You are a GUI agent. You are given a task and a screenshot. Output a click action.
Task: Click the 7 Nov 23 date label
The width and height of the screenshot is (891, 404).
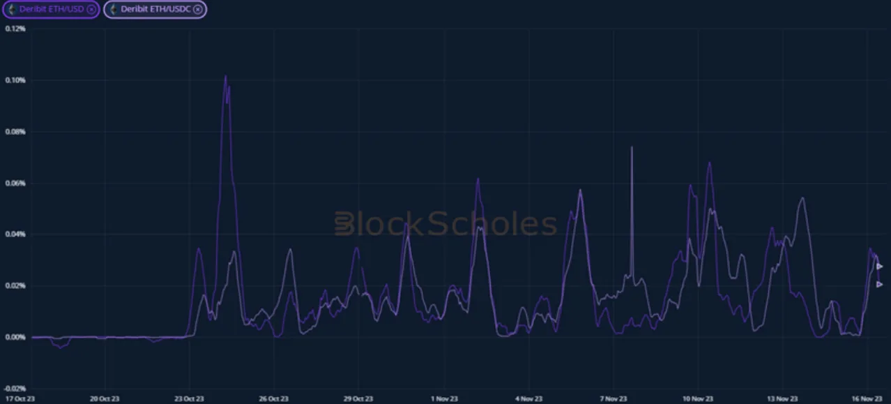(x=613, y=399)
